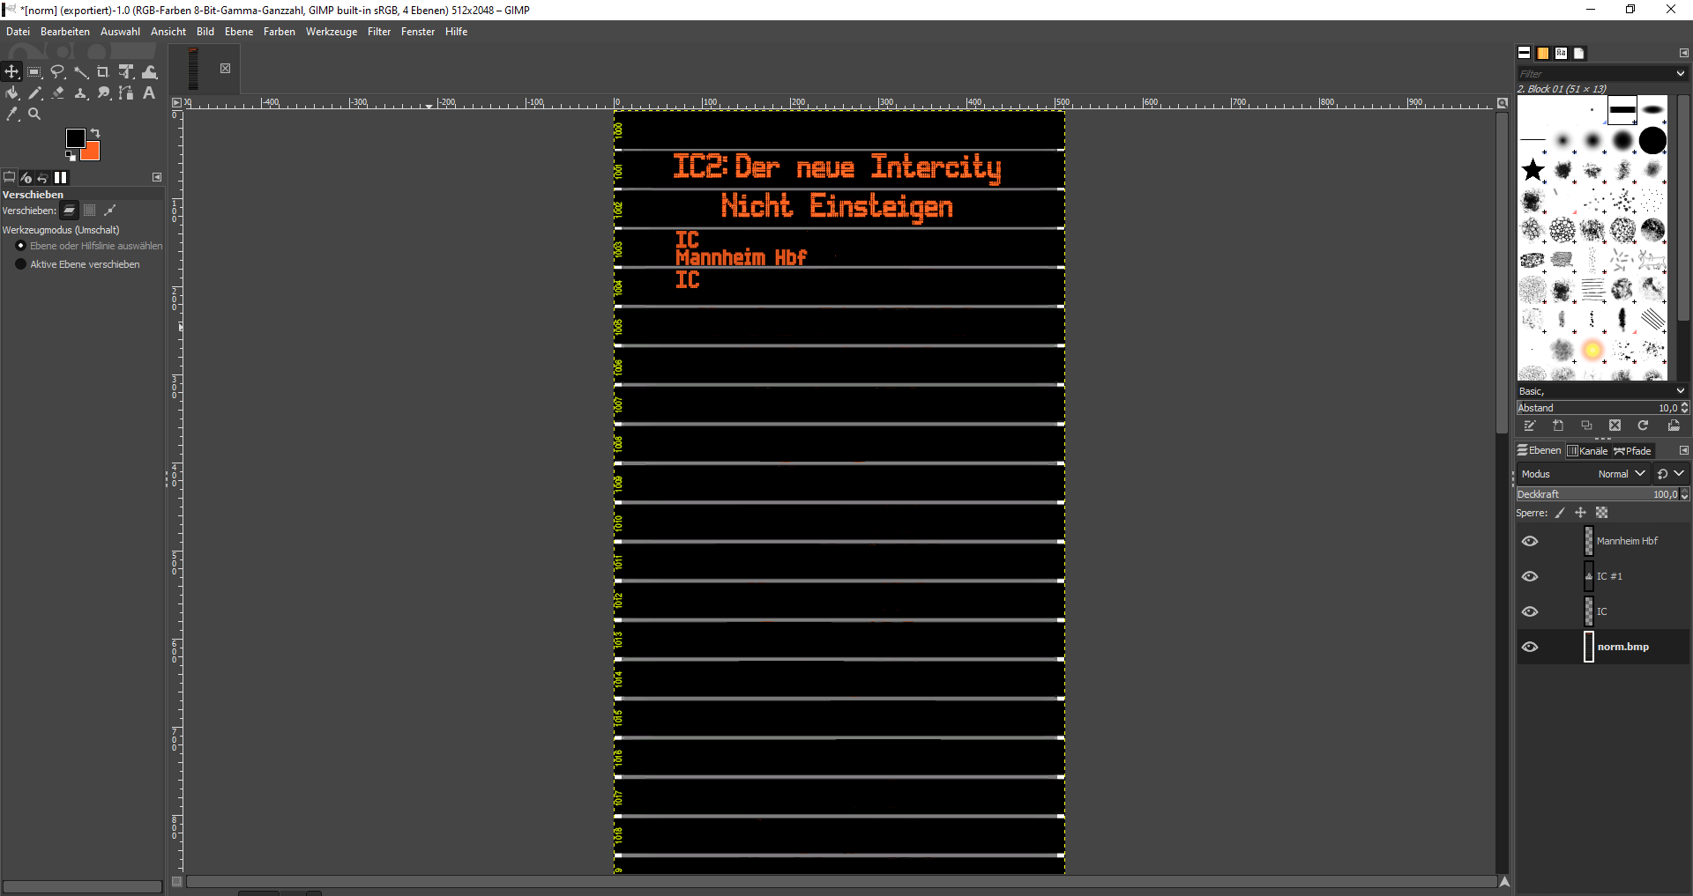
Task: Switch to the Device Status tab
Action: (26, 177)
